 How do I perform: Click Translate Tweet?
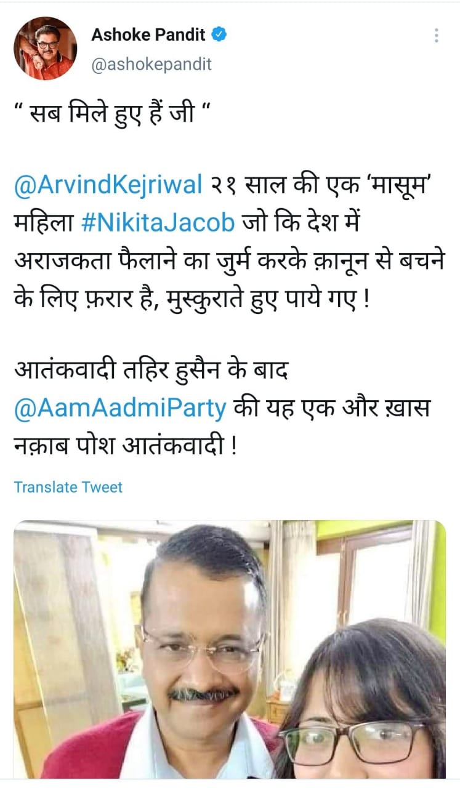[x=68, y=487]
